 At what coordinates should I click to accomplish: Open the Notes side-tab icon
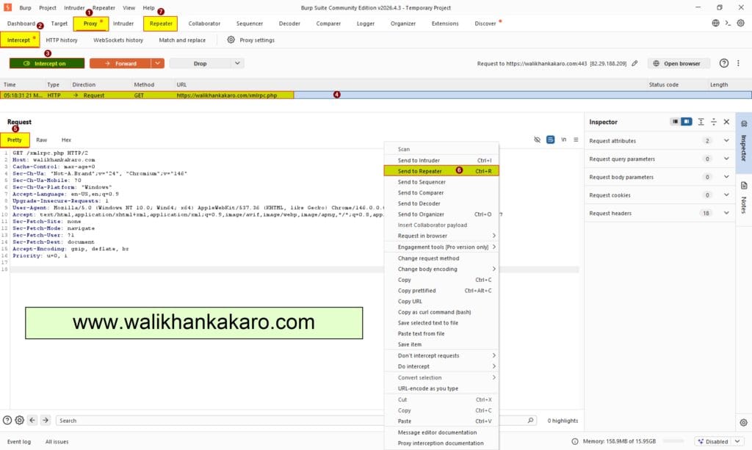(x=744, y=186)
